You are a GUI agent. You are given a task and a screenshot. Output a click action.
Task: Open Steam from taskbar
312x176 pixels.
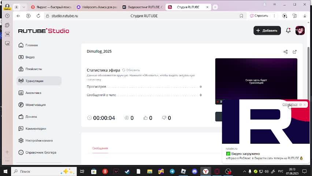[127, 171]
